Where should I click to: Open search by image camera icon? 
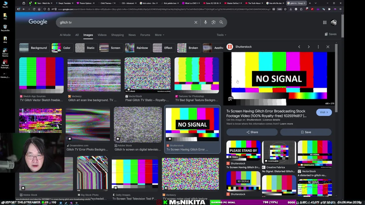(x=213, y=22)
